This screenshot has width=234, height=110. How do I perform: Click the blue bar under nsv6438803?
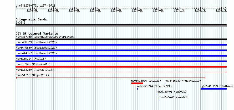(x=121, y=45)
